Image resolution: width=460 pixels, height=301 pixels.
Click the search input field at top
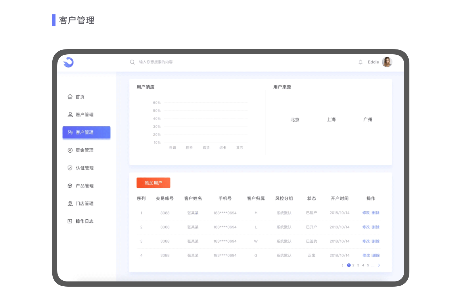tap(157, 62)
